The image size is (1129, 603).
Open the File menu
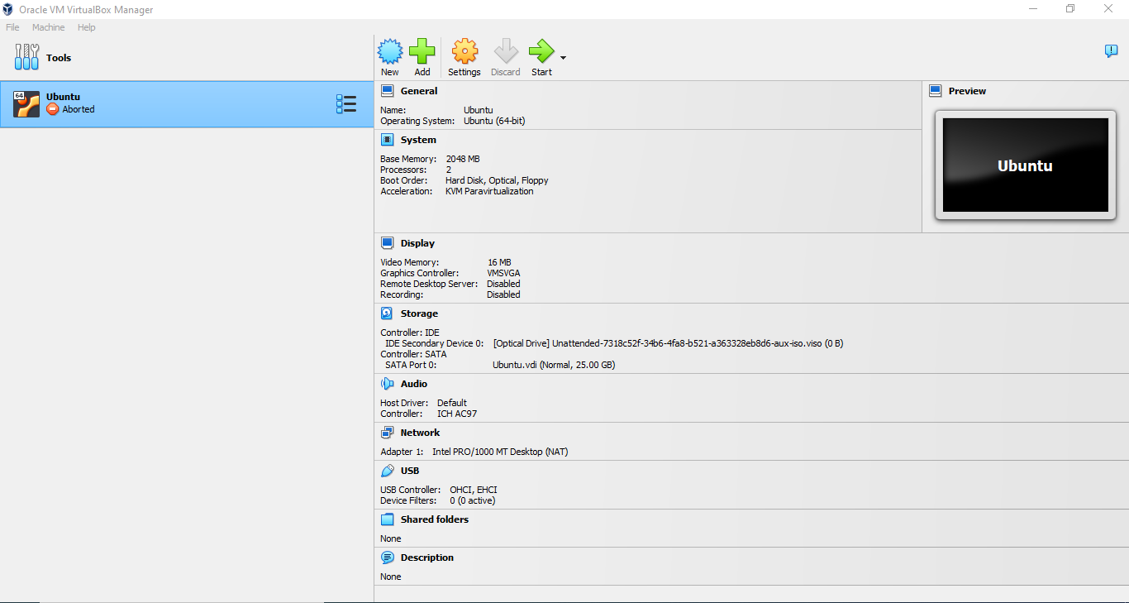(x=12, y=27)
